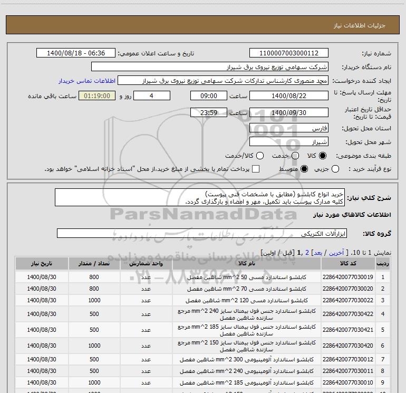Image resolution: width=406 pixels, height=393 pixels.
Task: Click the «کد کالا» column header
Action: [348, 263]
